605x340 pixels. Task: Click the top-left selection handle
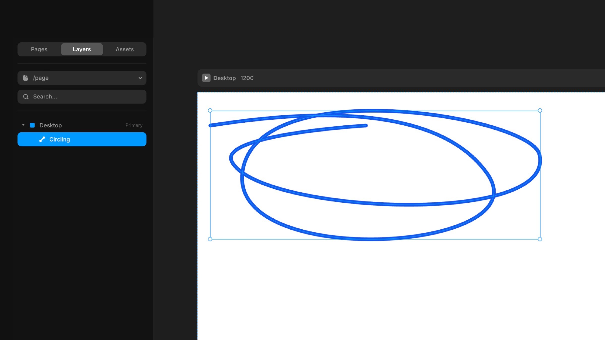point(210,111)
